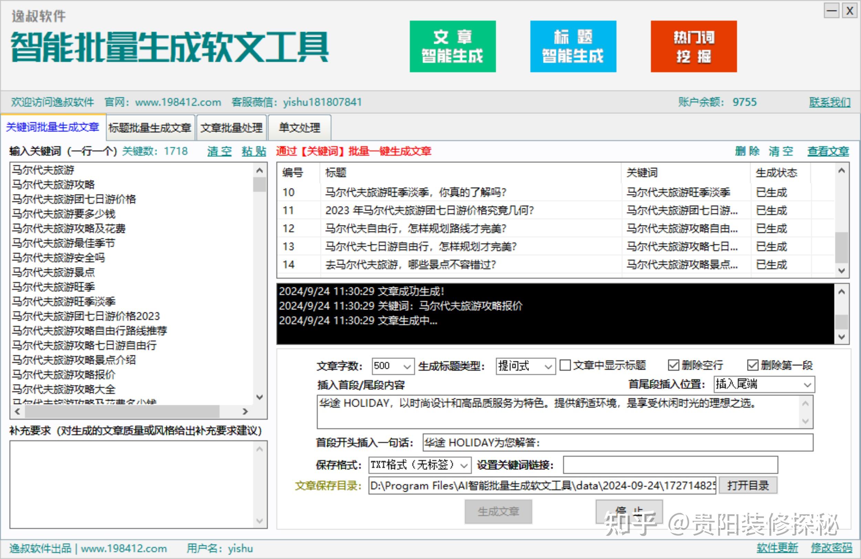This screenshot has height=559, width=861.
Task: Click keyword list horizontal scroll left arrow
Action: [17, 411]
